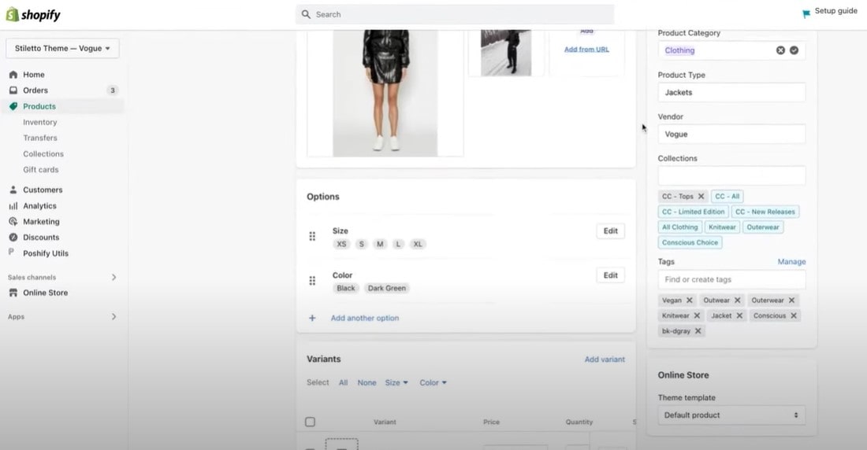Remove the Knitwear tag
This screenshot has width=867, height=450.
pyautogui.click(x=697, y=315)
